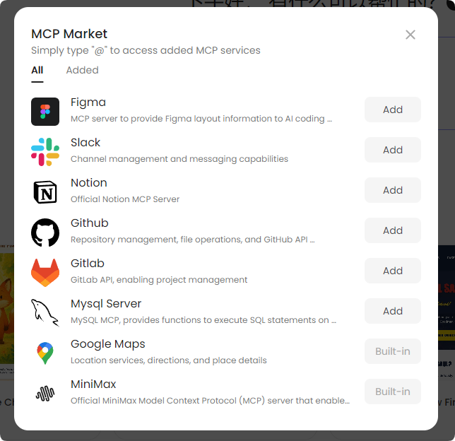Select the Notion logo icon
455x441 pixels.
[x=45, y=192]
